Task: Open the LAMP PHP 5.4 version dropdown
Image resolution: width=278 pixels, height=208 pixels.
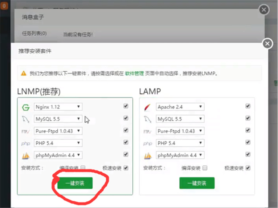Action: [x=180, y=143]
